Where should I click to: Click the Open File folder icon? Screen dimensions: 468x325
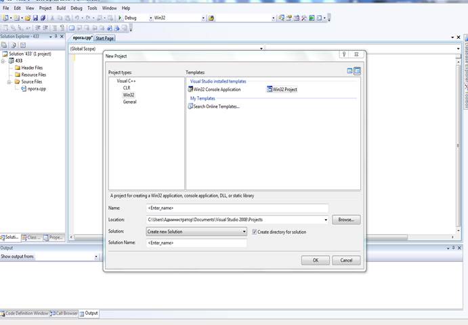click(28, 18)
